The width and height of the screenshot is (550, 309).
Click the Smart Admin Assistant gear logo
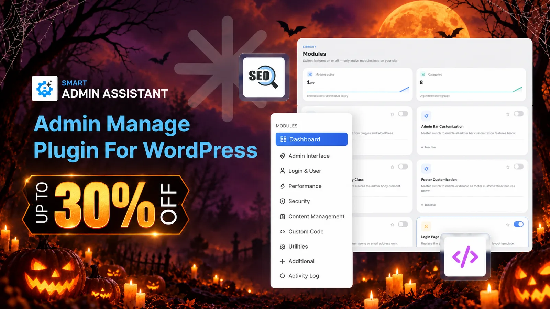click(x=45, y=89)
